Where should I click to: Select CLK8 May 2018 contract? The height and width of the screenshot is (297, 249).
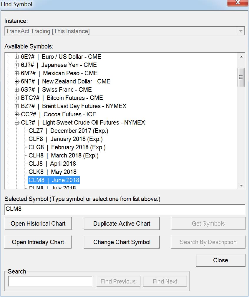tap(52, 172)
